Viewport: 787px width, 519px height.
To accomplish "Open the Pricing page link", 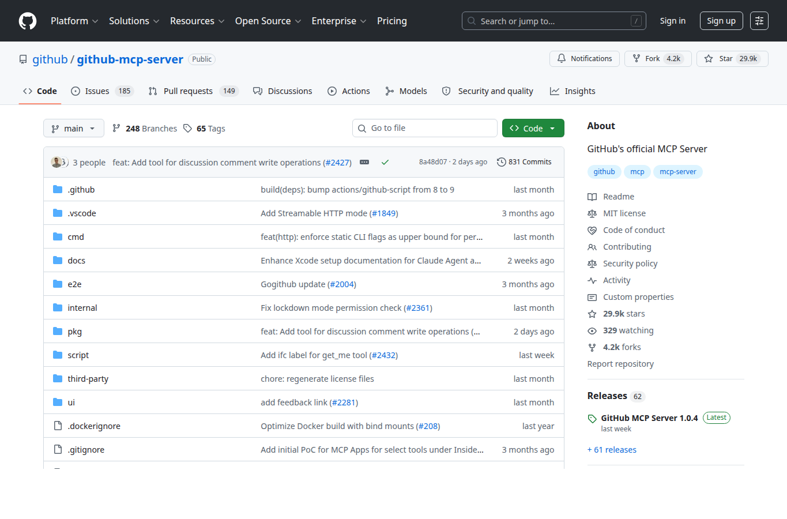I will click(x=392, y=21).
